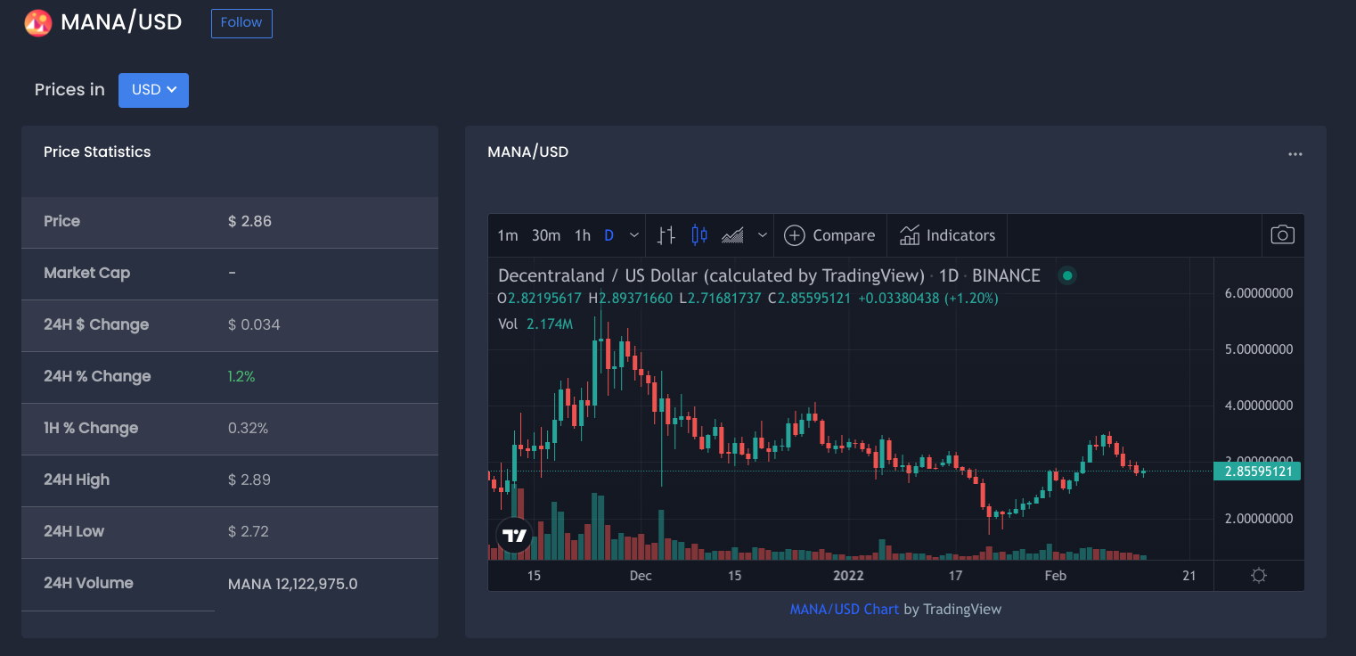Viewport: 1356px width, 656px height.
Task: Click the 24H High value $ 2.89
Action: [249, 480]
